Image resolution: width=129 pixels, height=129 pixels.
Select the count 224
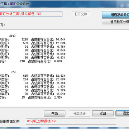25,79
